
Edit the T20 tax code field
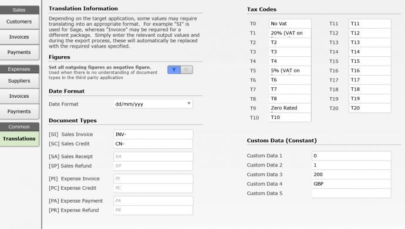tap(370, 108)
